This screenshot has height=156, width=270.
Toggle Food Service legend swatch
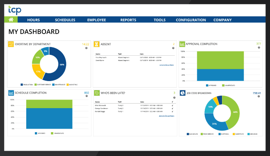click(x=201, y=134)
